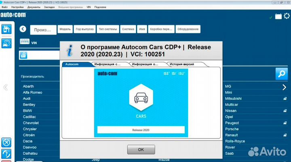Open the Документы menu
Image resolution: width=291 pixels, height=162 pixels.
pos(34,7)
